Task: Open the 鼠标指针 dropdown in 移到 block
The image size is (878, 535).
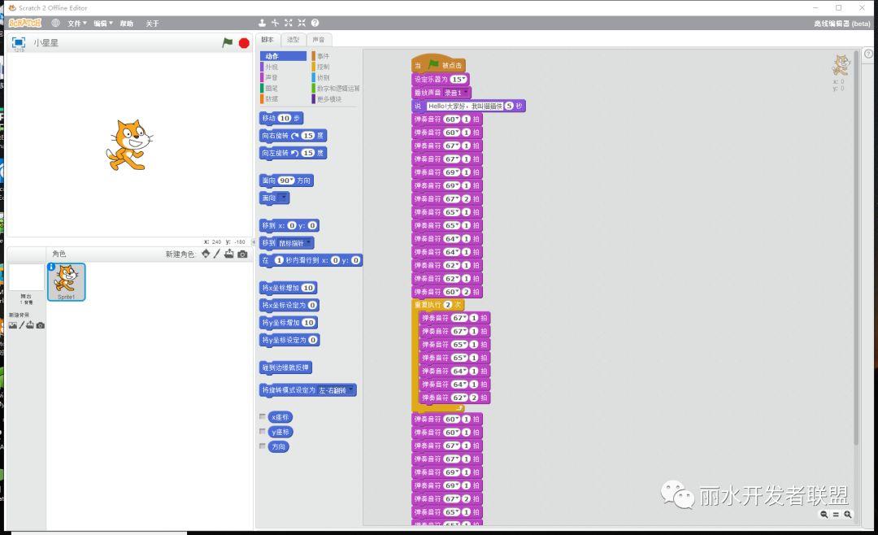Action: pos(294,243)
